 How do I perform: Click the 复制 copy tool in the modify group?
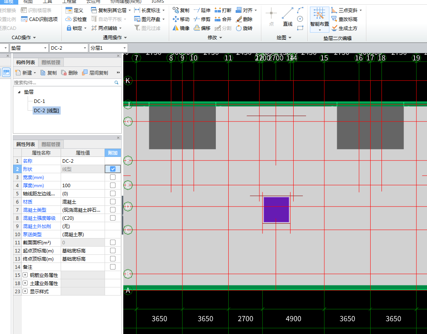point(181,10)
